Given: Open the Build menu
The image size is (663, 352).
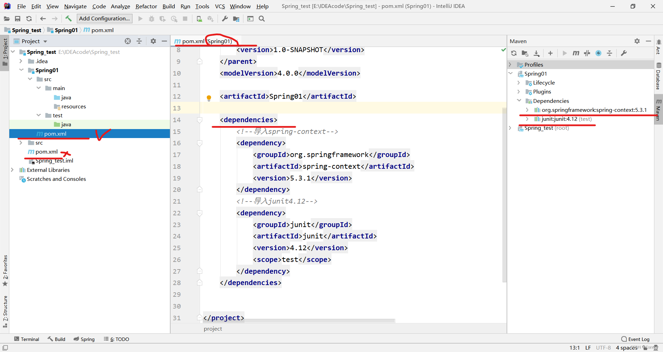Looking at the screenshot, I should [x=169, y=6].
